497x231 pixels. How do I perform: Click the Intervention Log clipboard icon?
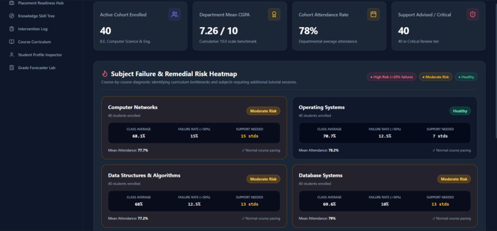pos(12,29)
